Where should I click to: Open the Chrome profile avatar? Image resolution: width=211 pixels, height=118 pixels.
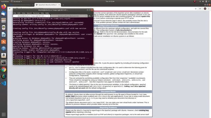205,9
